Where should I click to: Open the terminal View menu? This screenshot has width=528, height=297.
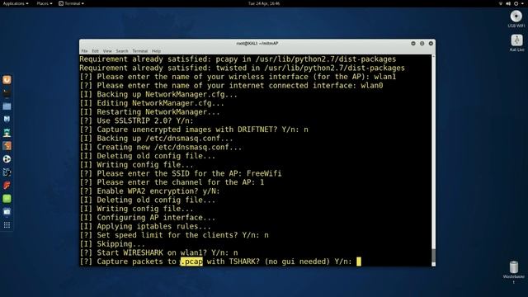coord(107,51)
